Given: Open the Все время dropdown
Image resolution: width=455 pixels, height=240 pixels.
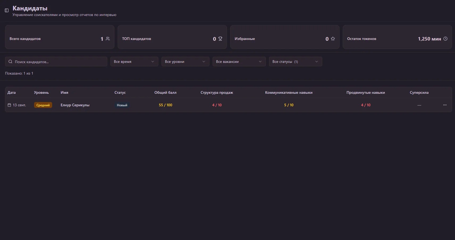Looking at the screenshot, I should pos(134,62).
